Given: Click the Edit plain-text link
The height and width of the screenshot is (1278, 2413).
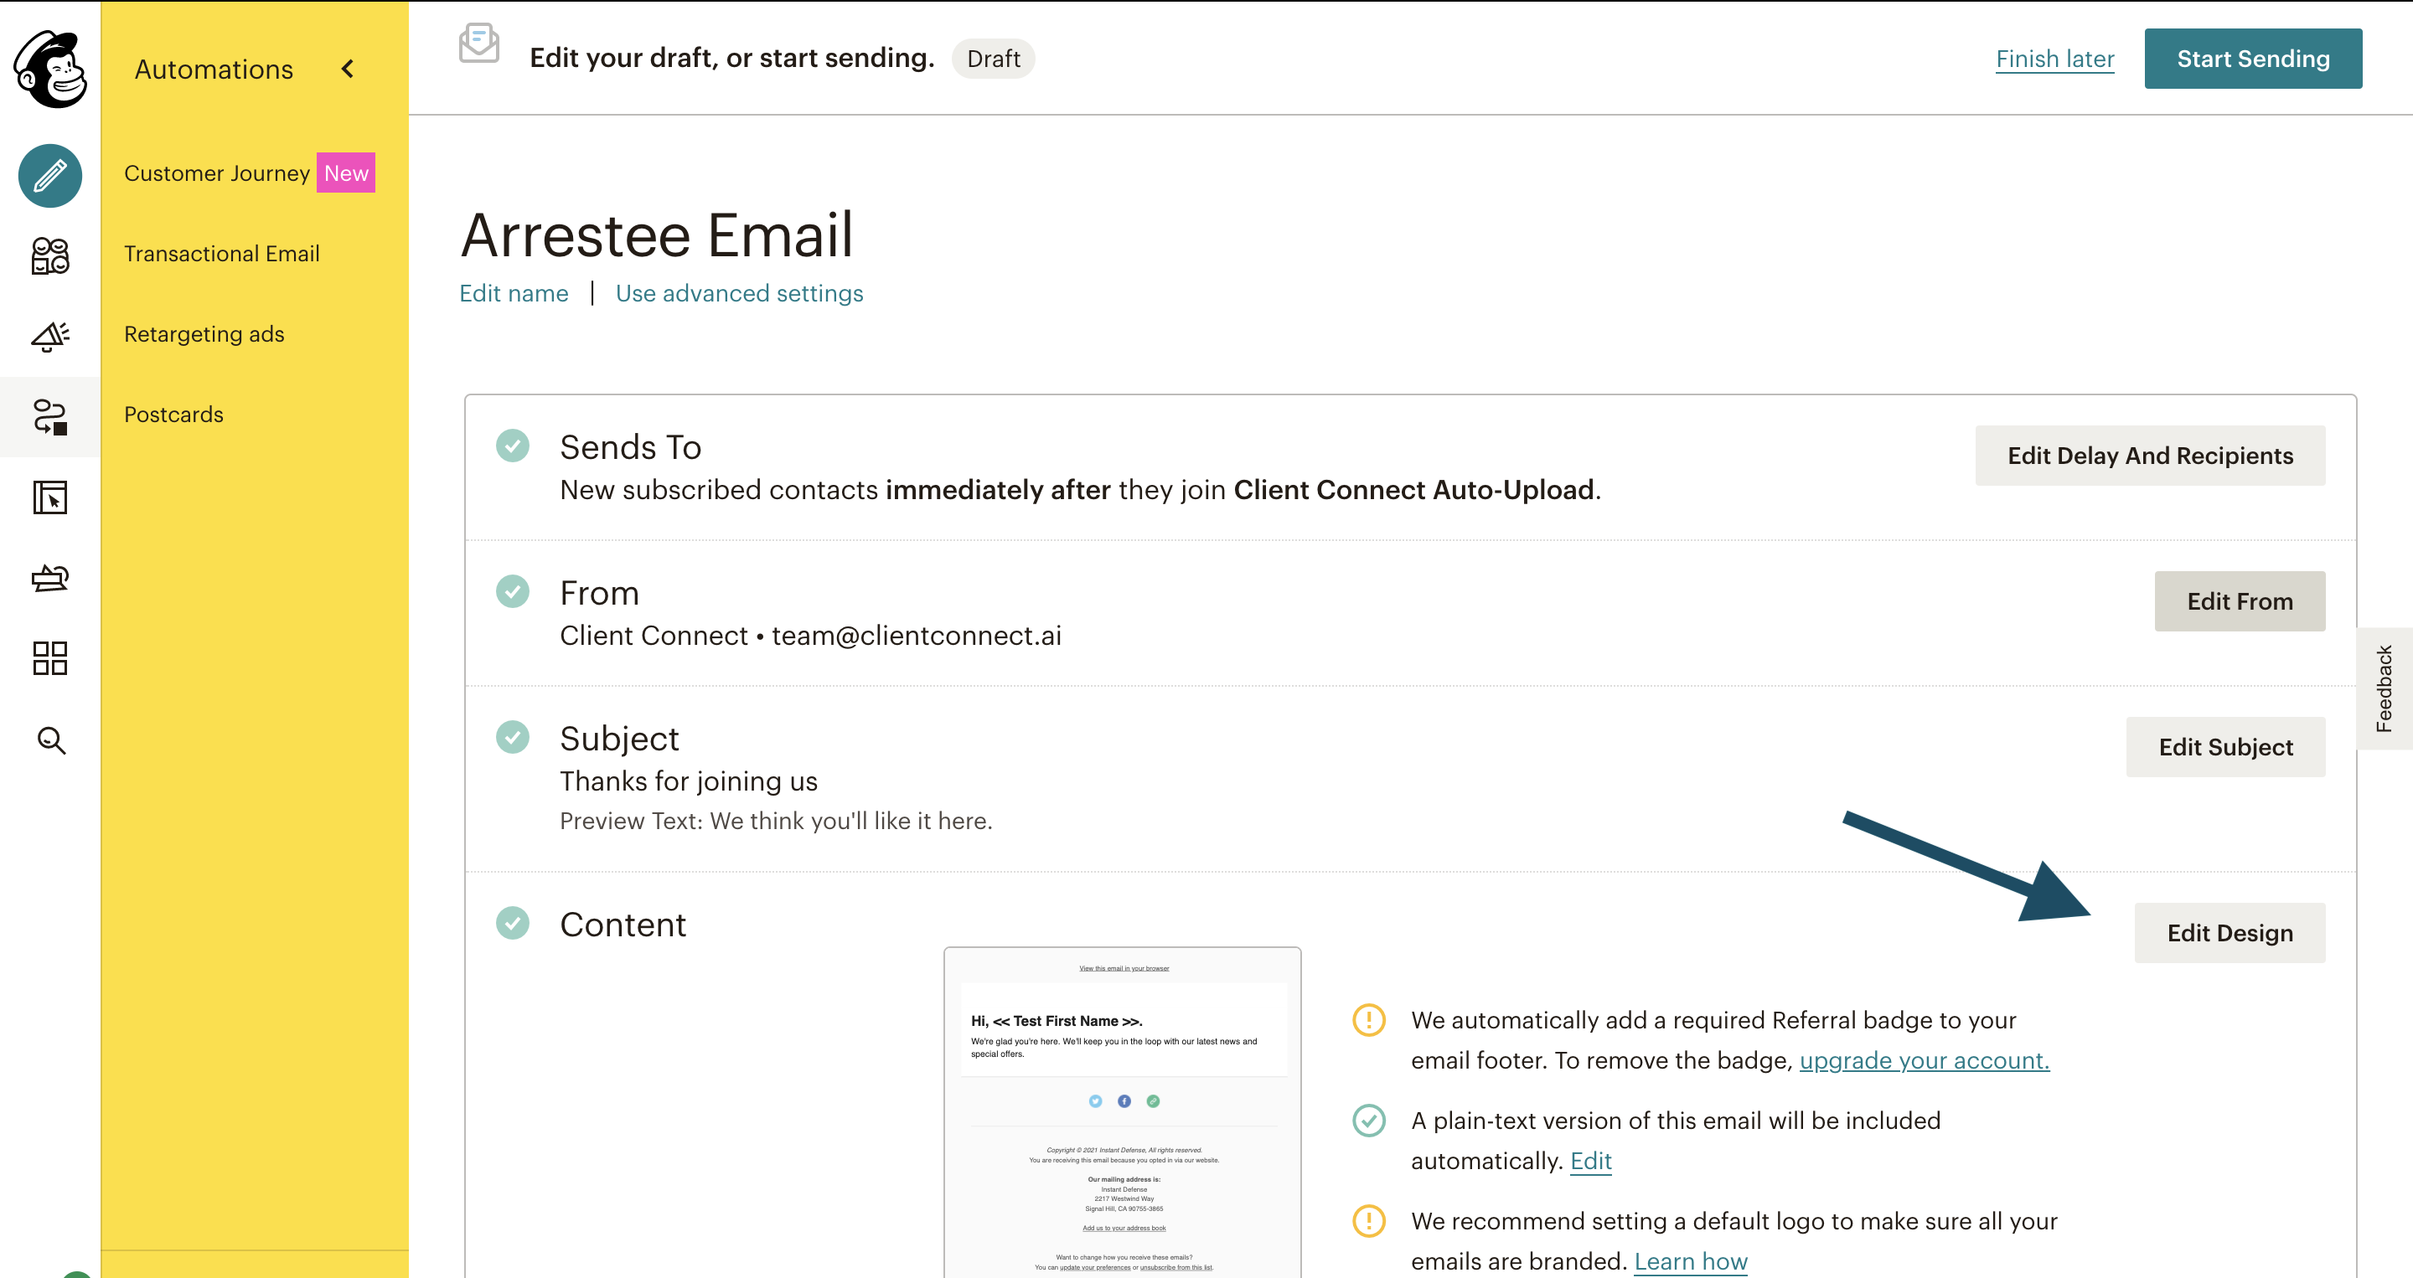Looking at the screenshot, I should click(x=1590, y=1161).
